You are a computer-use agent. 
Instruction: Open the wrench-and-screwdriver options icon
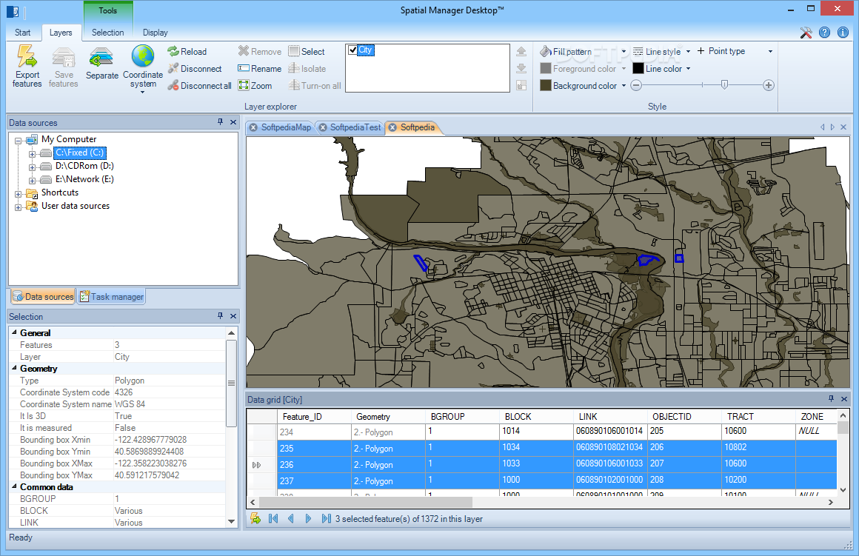click(x=806, y=33)
